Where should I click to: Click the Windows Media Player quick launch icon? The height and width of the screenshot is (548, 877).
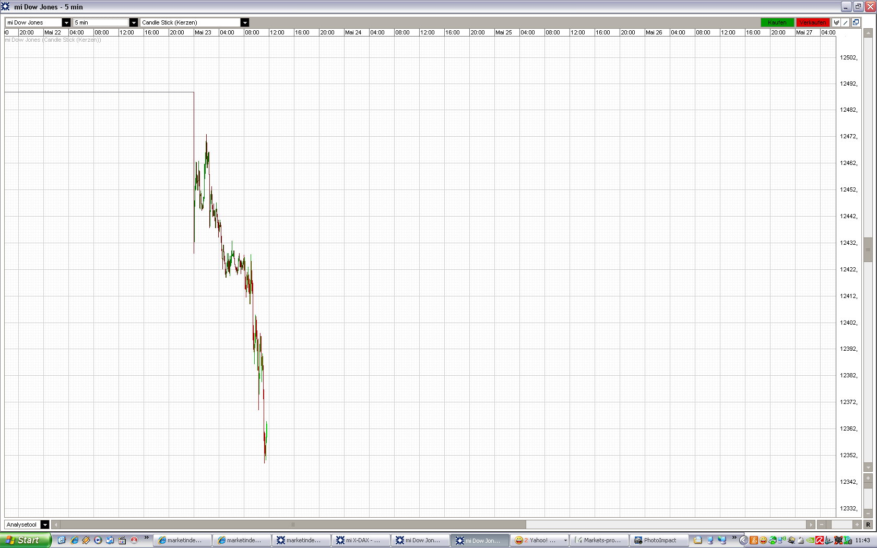click(98, 540)
